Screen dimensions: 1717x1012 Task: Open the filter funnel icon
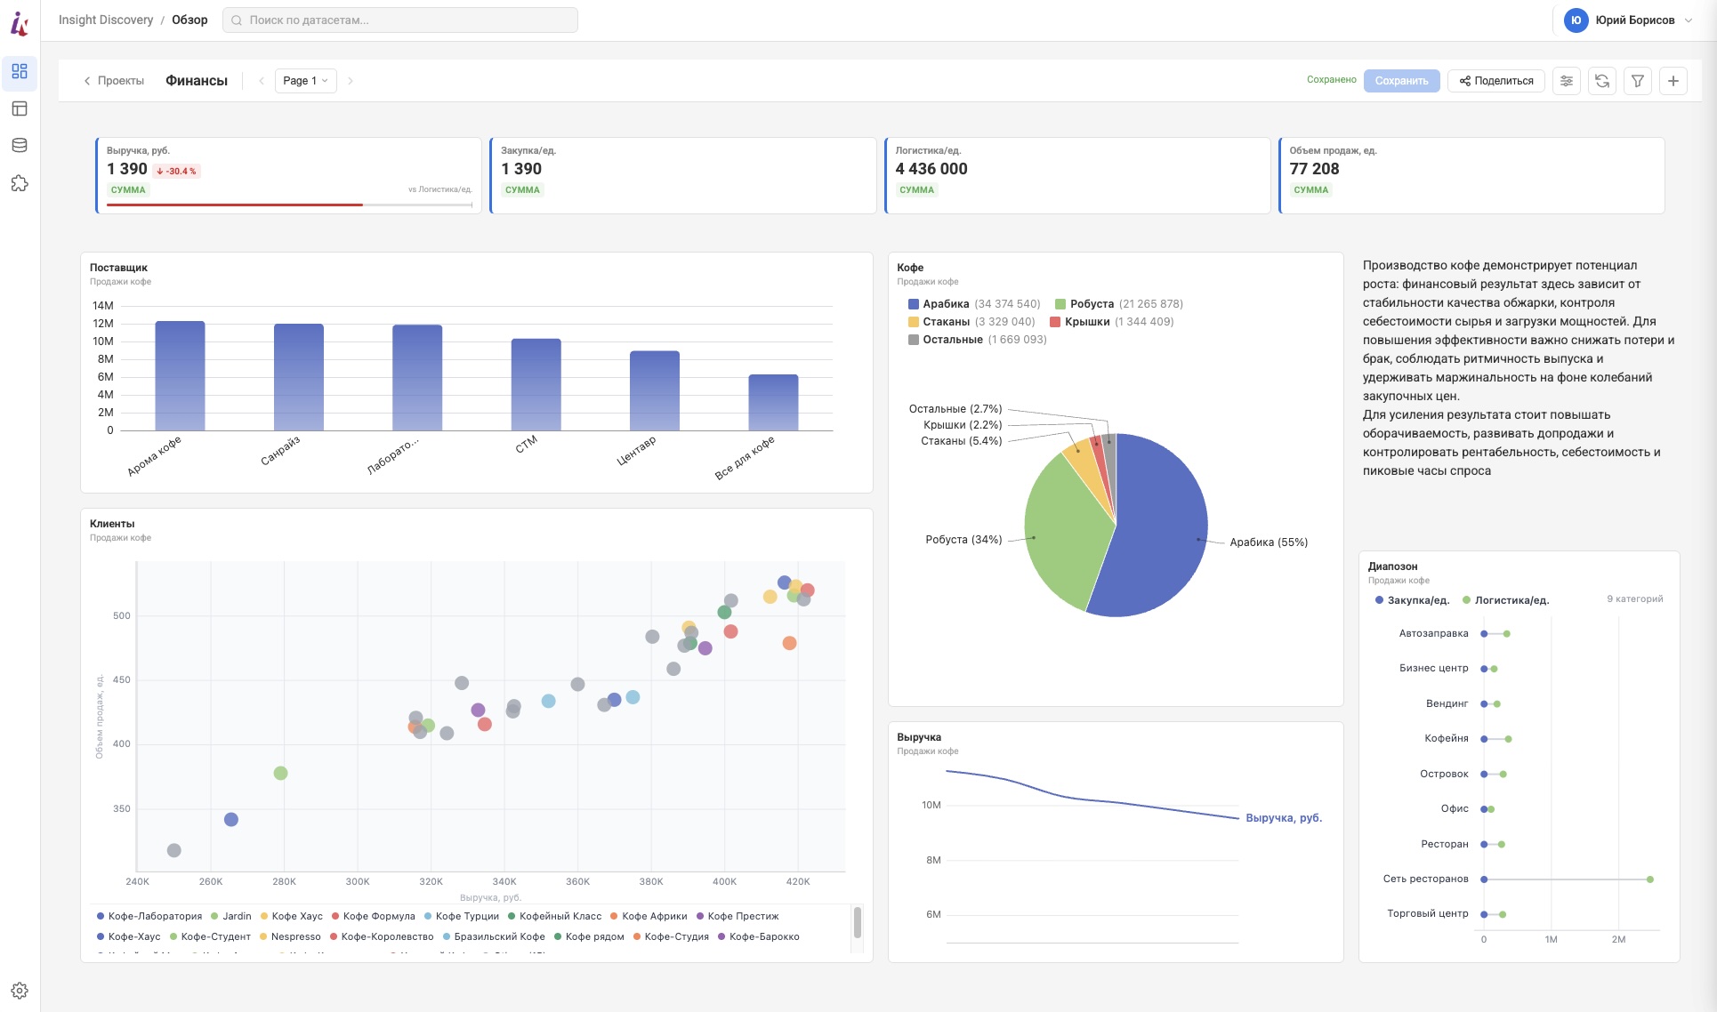click(1638, 81)
